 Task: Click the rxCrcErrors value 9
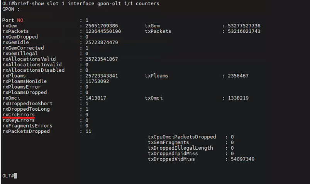[87, 115]
